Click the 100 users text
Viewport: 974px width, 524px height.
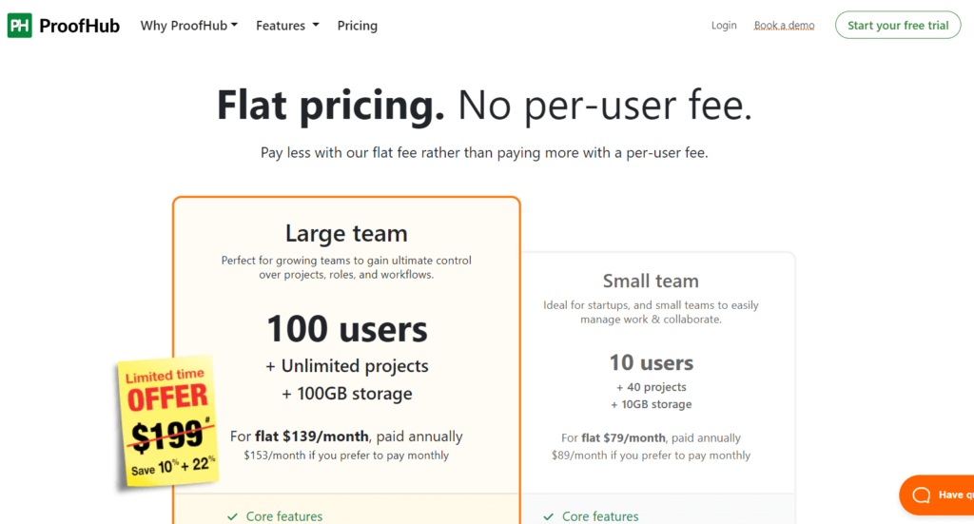[347, 329]
